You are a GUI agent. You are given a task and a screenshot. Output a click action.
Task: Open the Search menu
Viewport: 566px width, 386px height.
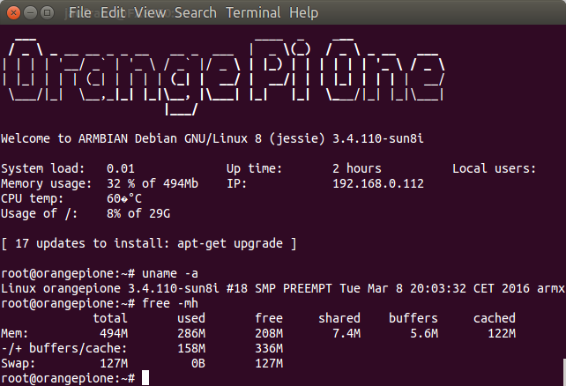196,13
